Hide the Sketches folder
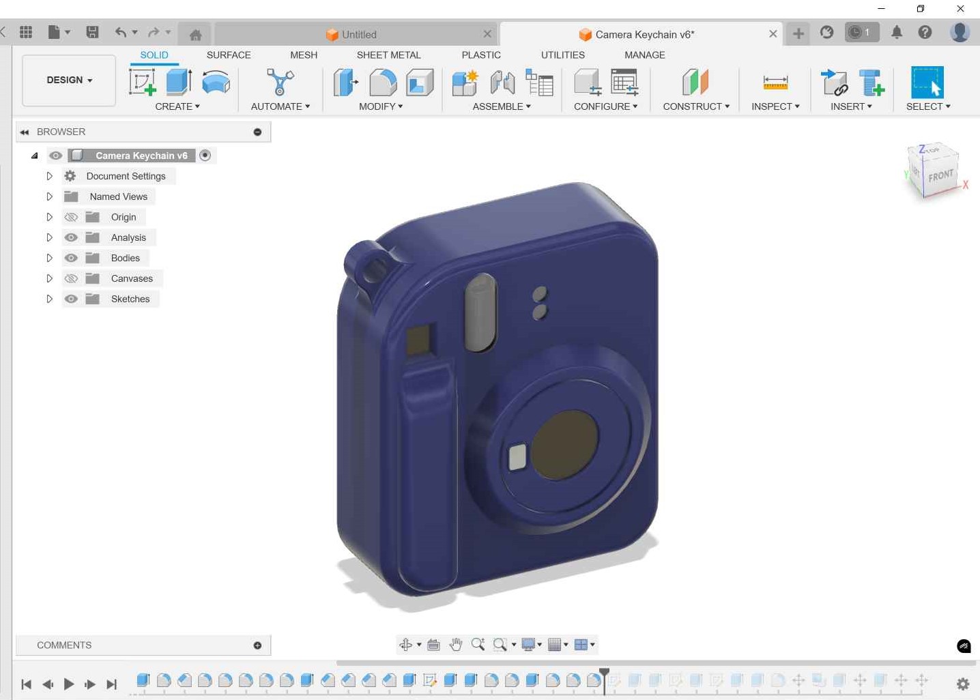Viewport: 980px width, 700px height. [x=71, y=299]
